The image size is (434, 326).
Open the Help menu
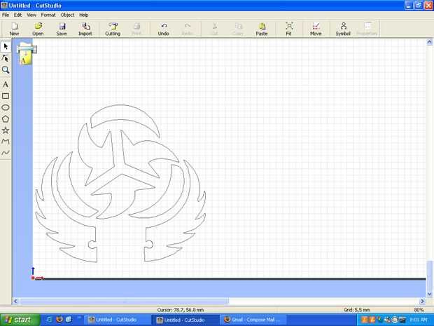pyautogui.click(x=83, y=15)
